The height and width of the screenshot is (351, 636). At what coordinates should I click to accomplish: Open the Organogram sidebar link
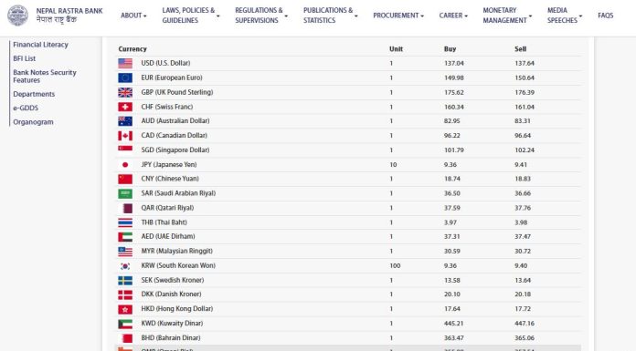[33, 122]
